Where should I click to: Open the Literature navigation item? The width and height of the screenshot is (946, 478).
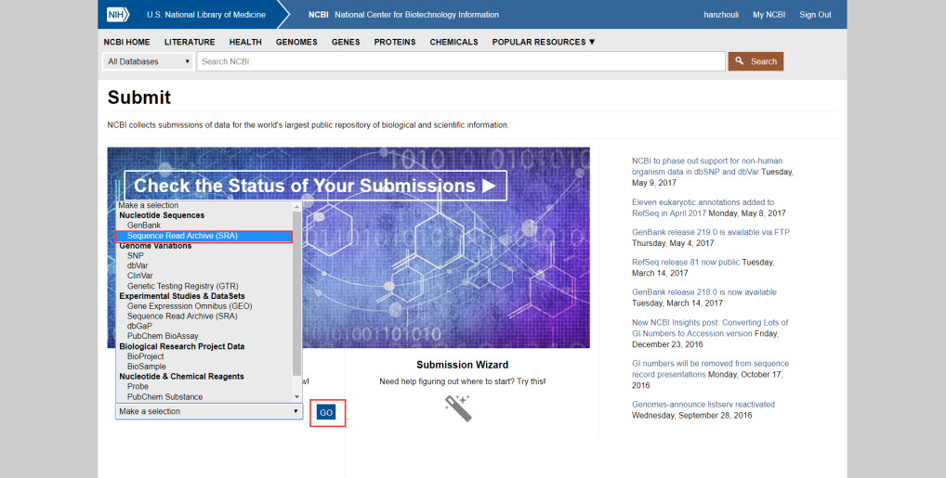(x=190, y=42)
